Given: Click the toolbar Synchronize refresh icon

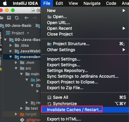Looking at the screenshot, I should coord(17,18).
